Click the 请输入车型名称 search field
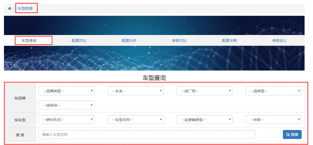This screenshot has width=313, height=145. [147, 135]
